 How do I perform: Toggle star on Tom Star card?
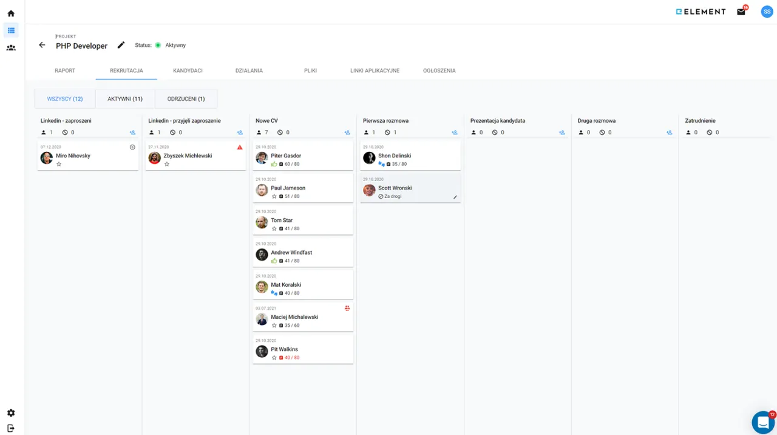(274, 228)
